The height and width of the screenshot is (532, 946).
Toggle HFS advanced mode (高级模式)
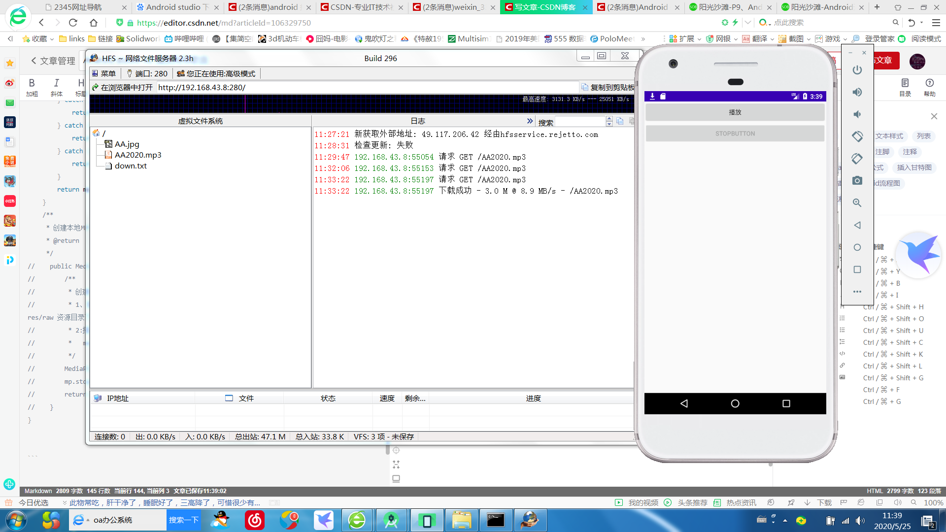click(216, 73)
